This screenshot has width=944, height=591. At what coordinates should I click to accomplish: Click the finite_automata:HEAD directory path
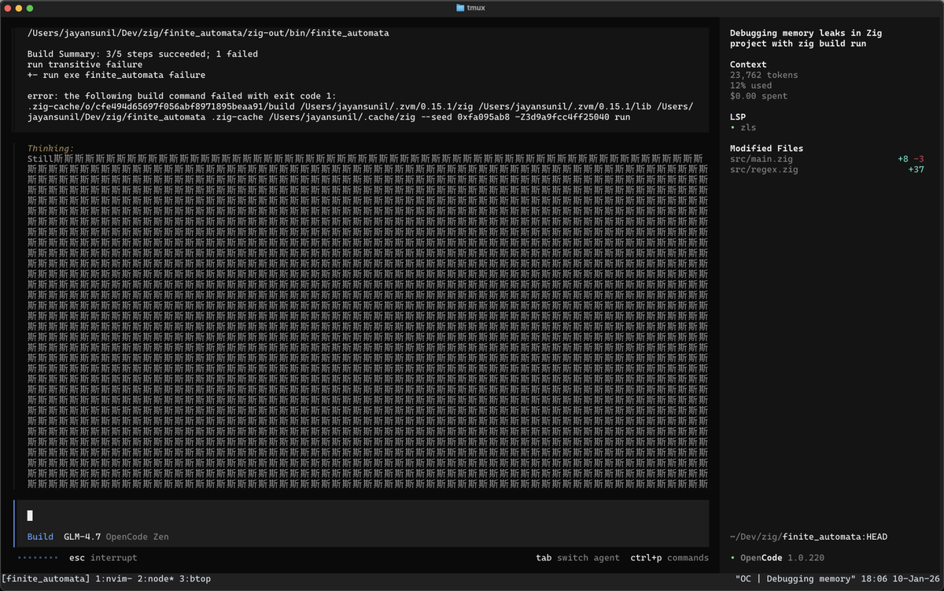coord(809,537)
